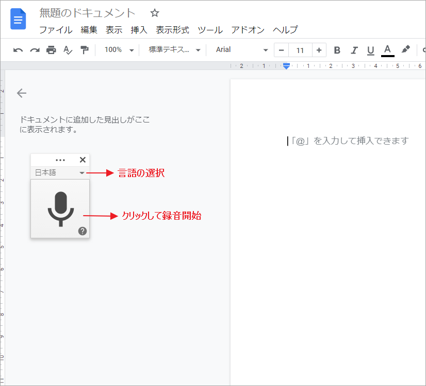Open the Arial font dropdown

[x=242, y=50]
